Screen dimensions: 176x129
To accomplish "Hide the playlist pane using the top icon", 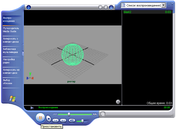I will click(x=111, y=7).
